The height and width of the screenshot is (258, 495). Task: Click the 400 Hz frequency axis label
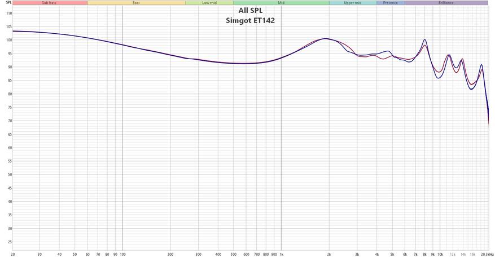[218, 254]
